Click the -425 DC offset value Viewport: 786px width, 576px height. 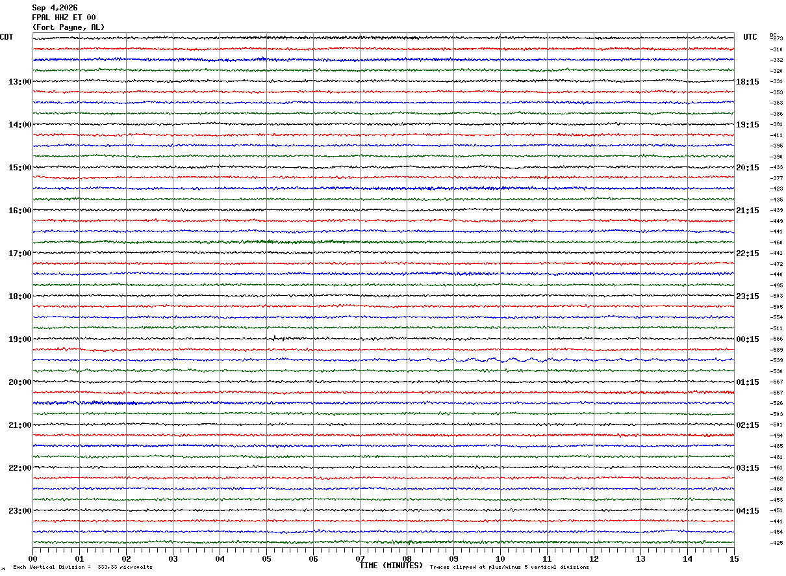[x=776, y=542]
